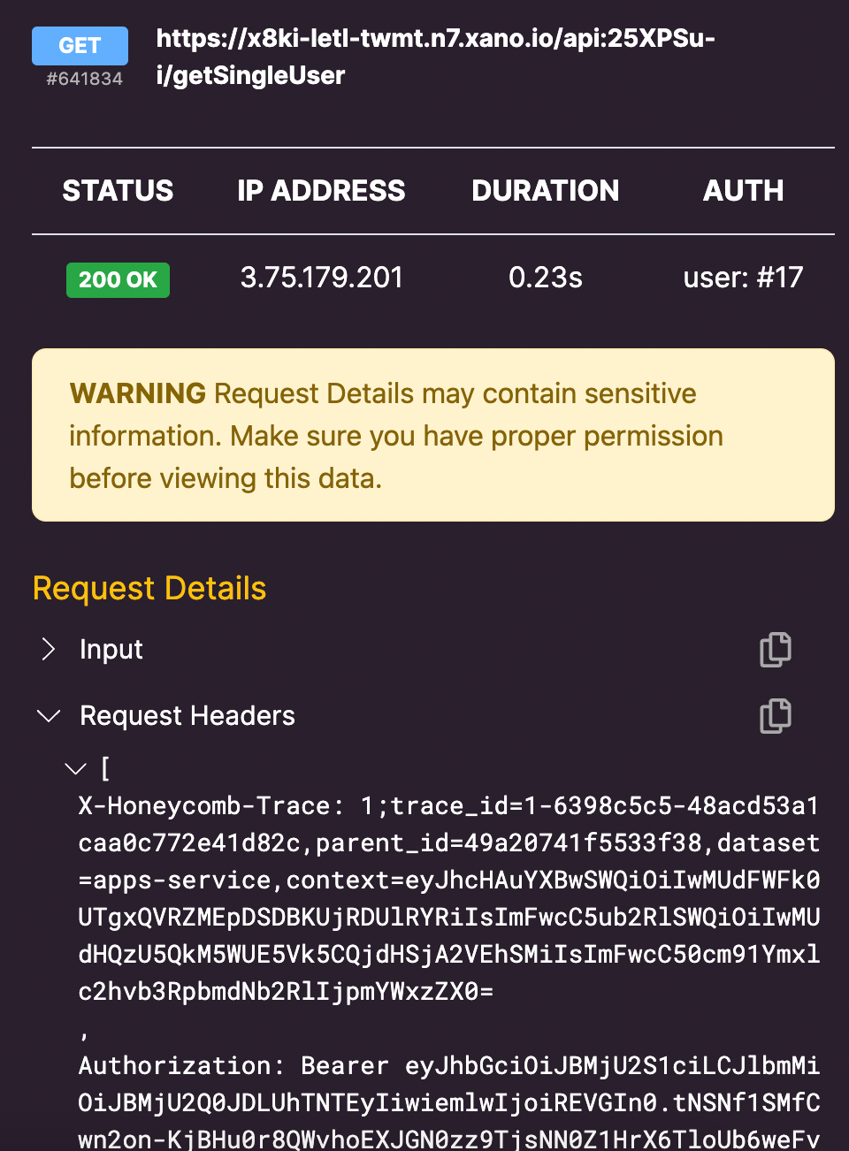Screen dimensions: 849x1151
Task: Expand the Input section chevron
Action: point(49,650)
